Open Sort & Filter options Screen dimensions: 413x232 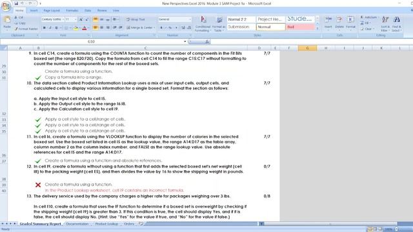(x=385, y=24)
